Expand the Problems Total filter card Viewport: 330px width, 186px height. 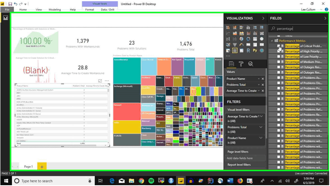pos(261,127)
